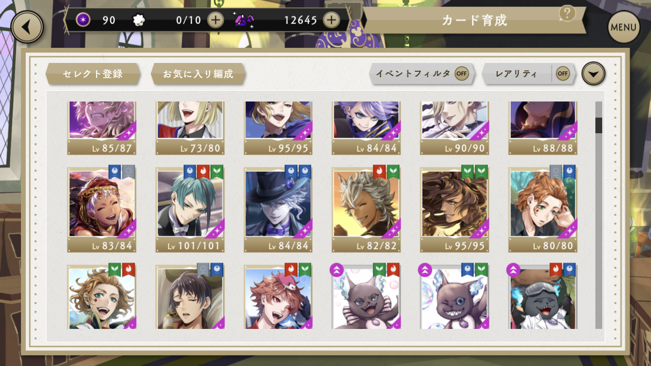Select the winking Grim card with bubbles
The width and height of the screenshot is (651, 366).
coord(455,297)
